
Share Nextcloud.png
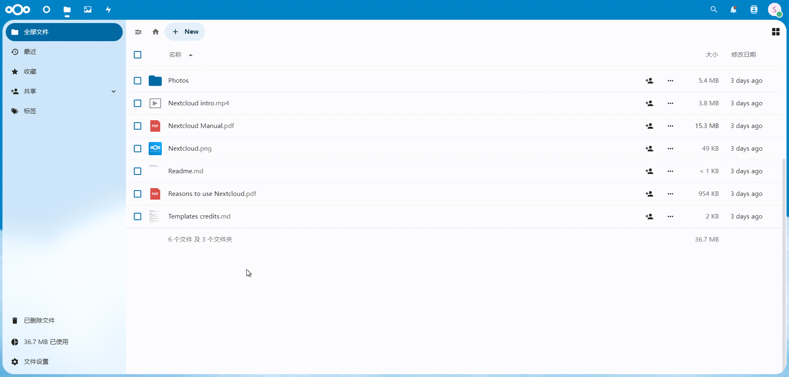point(649,149)
